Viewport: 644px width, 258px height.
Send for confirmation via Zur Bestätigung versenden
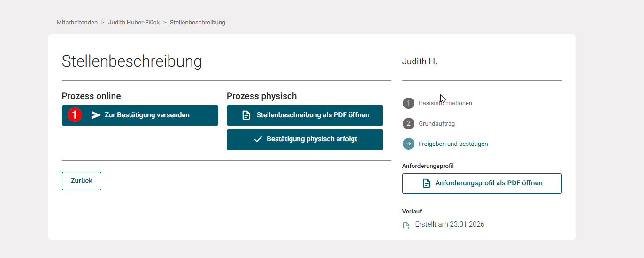[147, 115]
